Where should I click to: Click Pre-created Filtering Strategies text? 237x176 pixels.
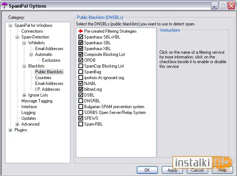110,31
